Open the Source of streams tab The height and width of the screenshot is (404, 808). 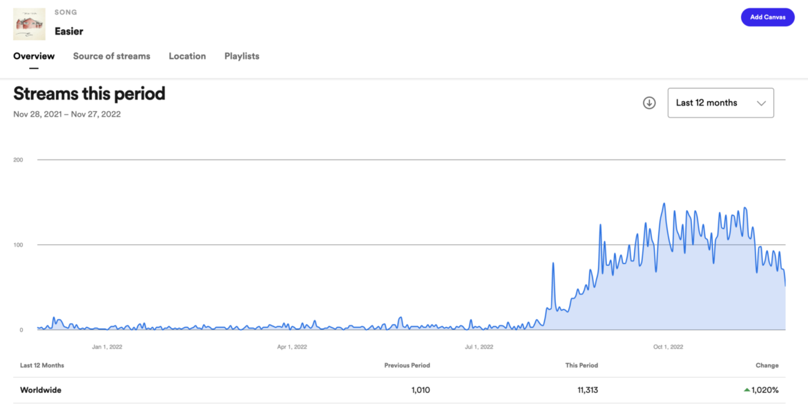[111, 57]
